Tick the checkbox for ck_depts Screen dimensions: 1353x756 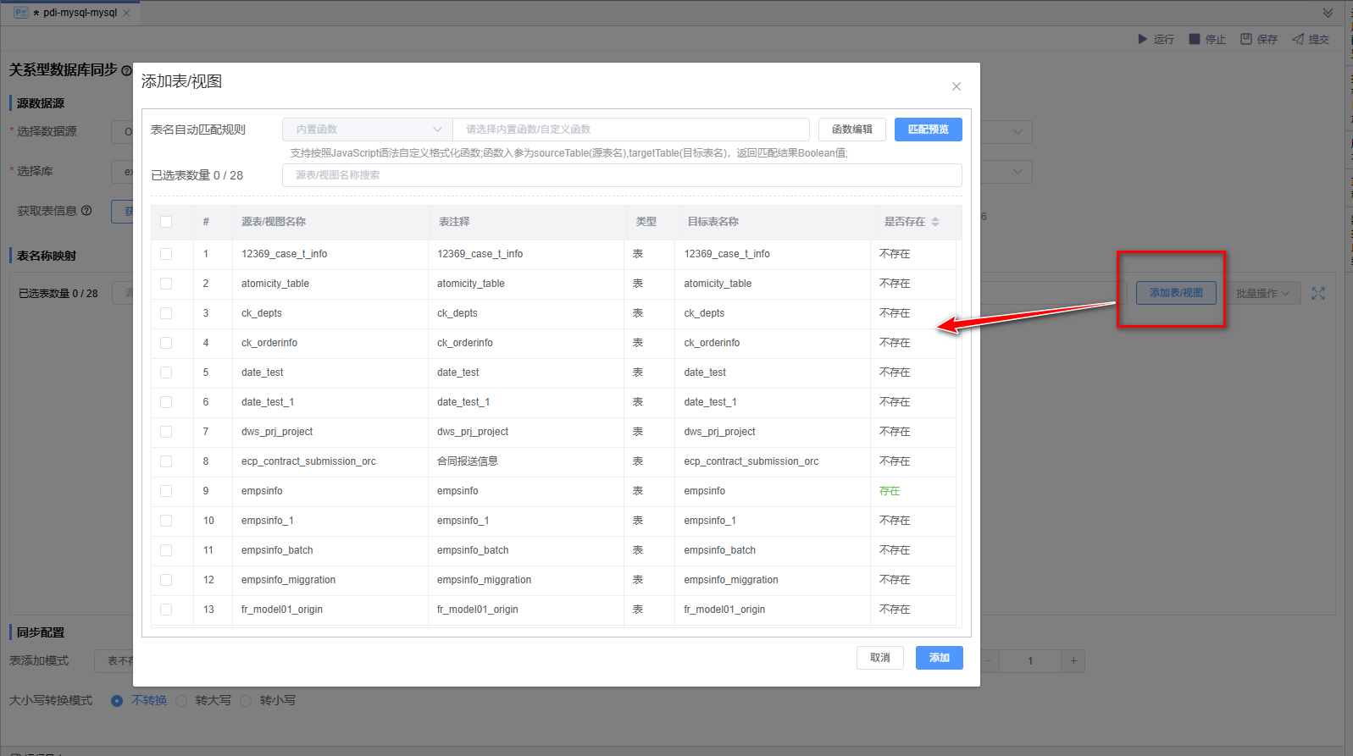(x=166, y=313)
